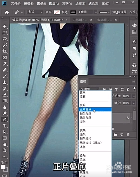The image size is (140, 177).
Task: Turn layer filtering on or off
Action: pos(134,89)
